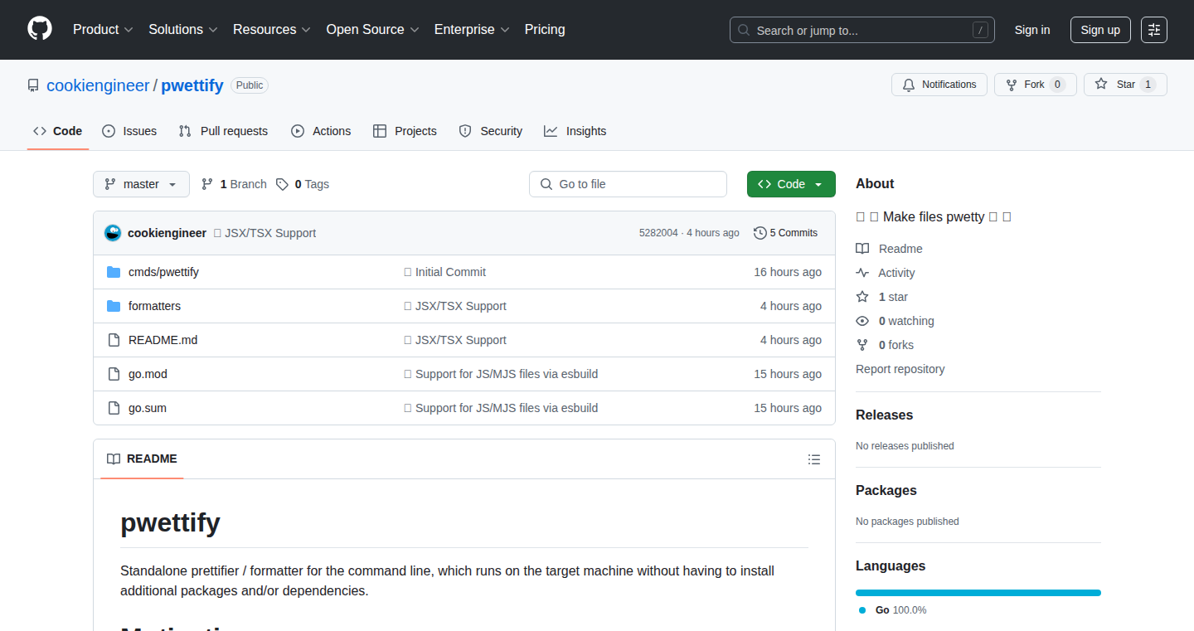Open the README.md file

(x=163, y=340)
